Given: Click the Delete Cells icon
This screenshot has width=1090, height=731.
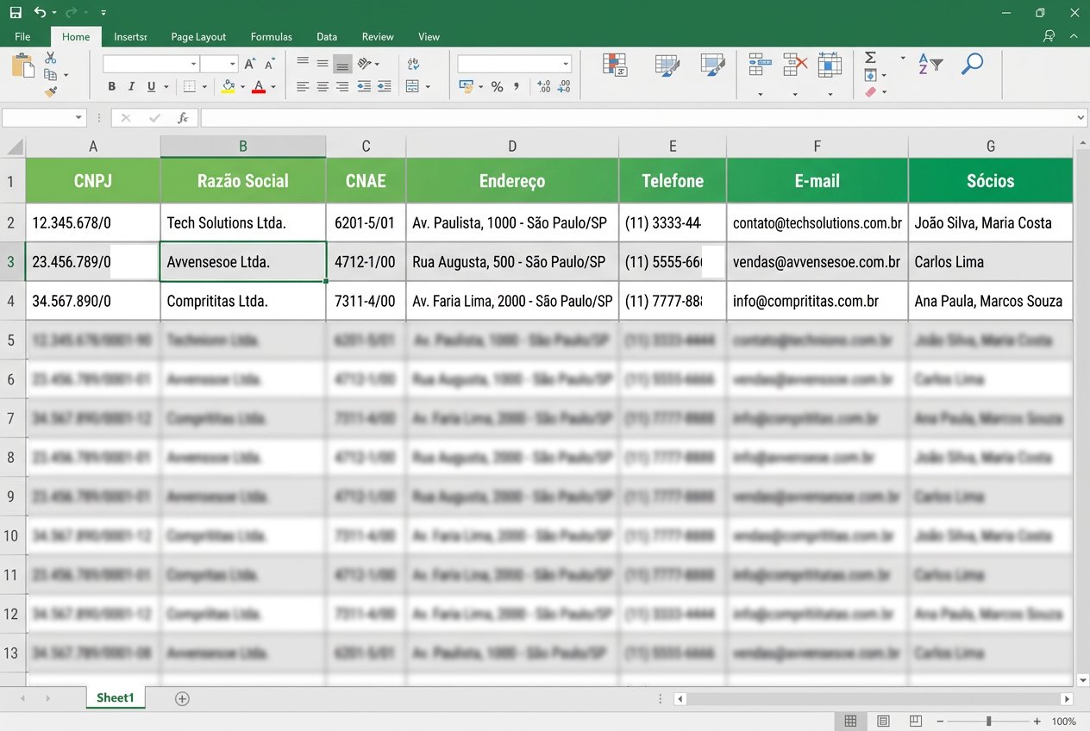Looking at the screenshot, I should click(x=794, y=65).
